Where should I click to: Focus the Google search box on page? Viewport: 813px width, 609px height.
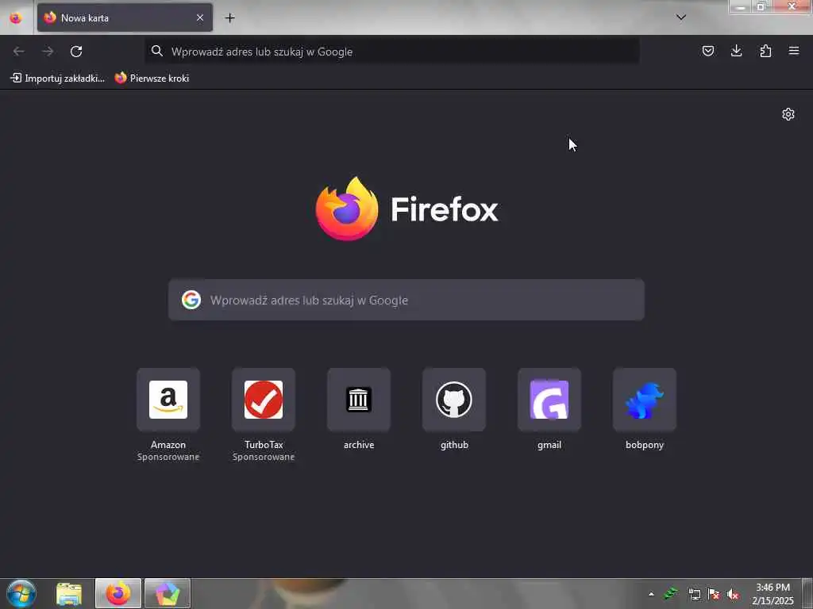click(406, 300)
